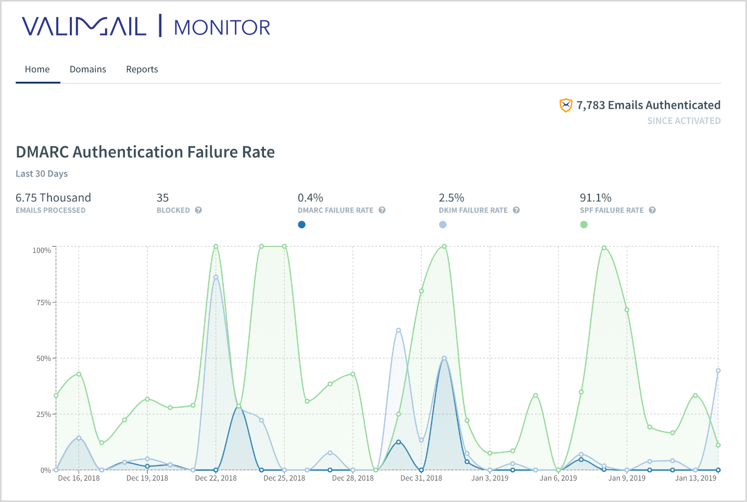
Task: Click the 7,783 Emails Authenticated link
Action: (648, 105)
